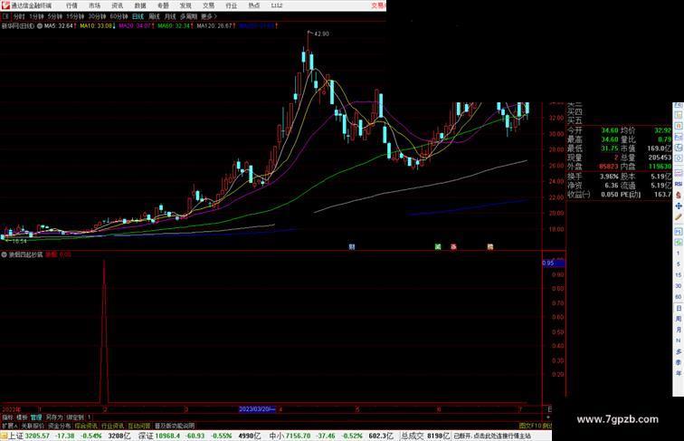This screenshot has height=441, width=684.
Task: Open the 行业 menu
Action: [232, 5]
